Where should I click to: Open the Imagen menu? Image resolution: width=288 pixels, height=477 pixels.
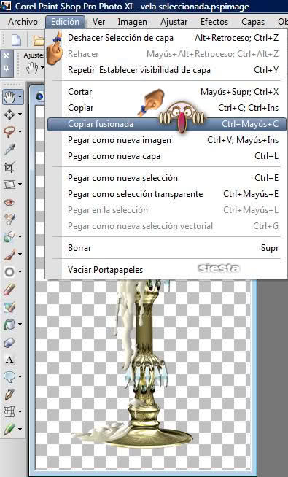tap(132, 22)
